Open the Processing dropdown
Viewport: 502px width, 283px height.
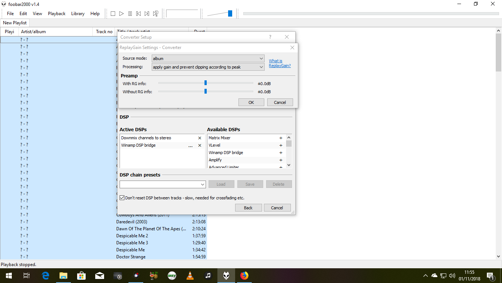[208, 67]
